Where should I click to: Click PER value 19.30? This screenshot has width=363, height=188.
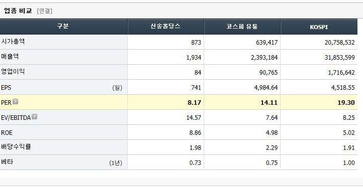click(346, 103)
